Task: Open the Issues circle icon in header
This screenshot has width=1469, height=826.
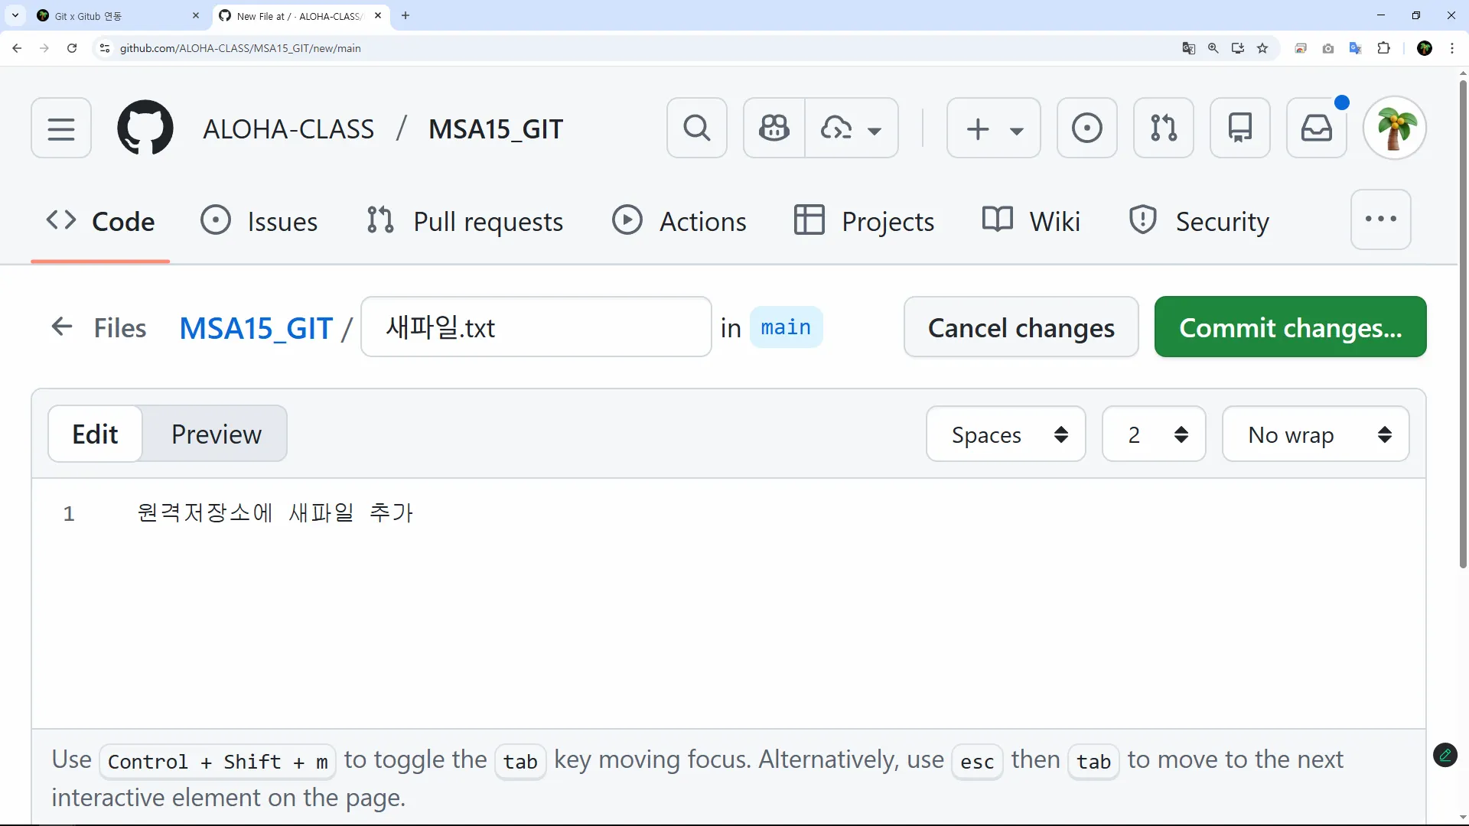Action: [1086, 128]
